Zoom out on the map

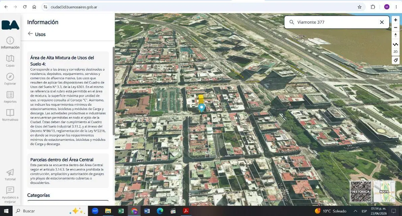(x=396, y=27)
